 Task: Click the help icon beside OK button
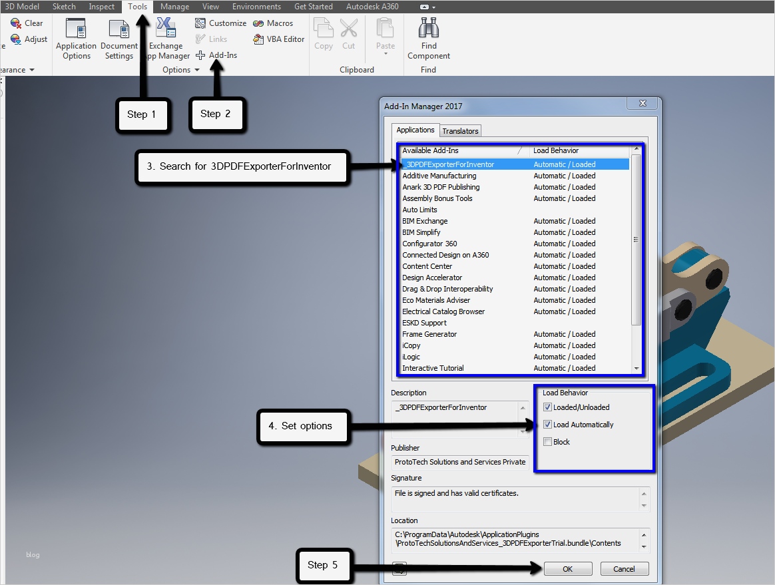399,569
